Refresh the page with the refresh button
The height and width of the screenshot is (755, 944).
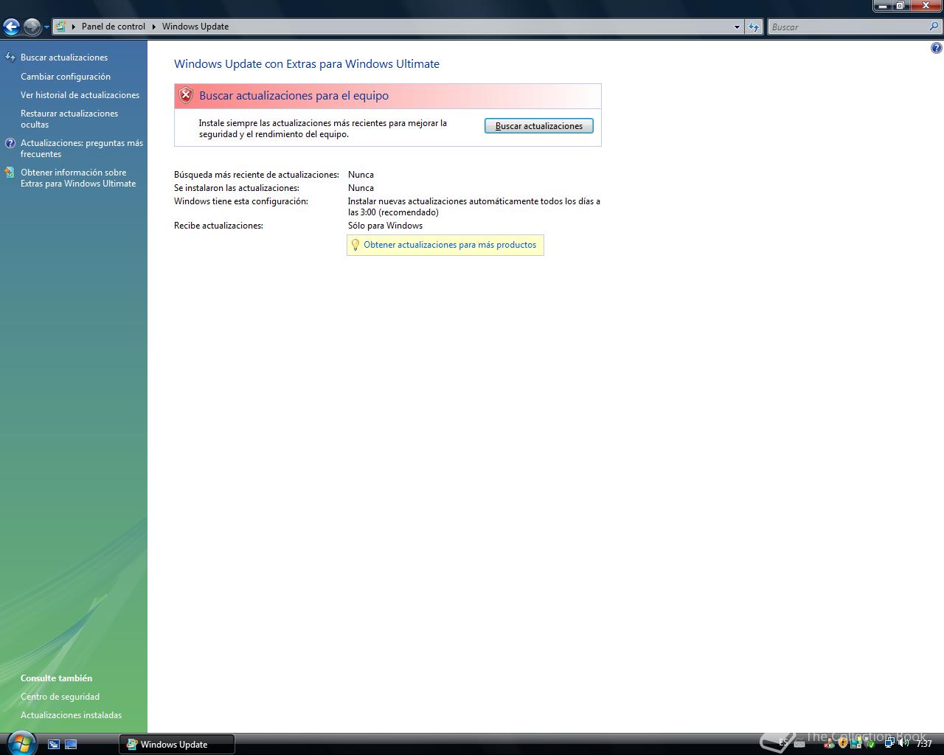(753, 27)
